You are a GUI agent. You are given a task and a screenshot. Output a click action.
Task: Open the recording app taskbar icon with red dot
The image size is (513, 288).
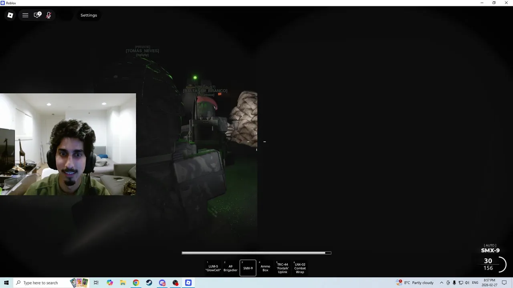point(175,283)
